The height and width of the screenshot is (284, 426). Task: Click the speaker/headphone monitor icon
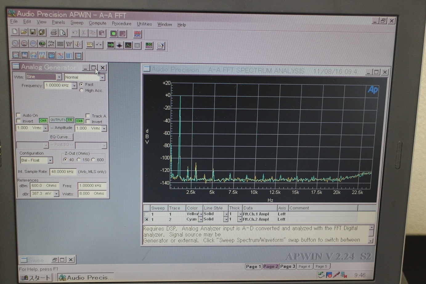pos(78,44)
